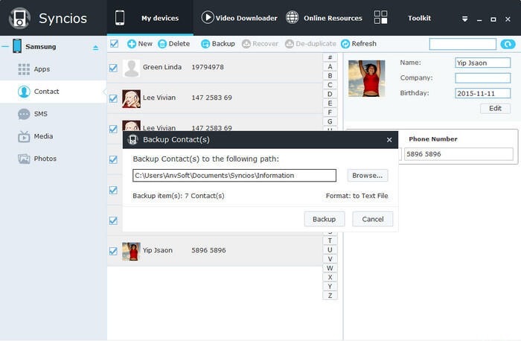This screenshot has height=341, width=521.
Task: Click the Delete contact icon
Action: coord(162,44)
